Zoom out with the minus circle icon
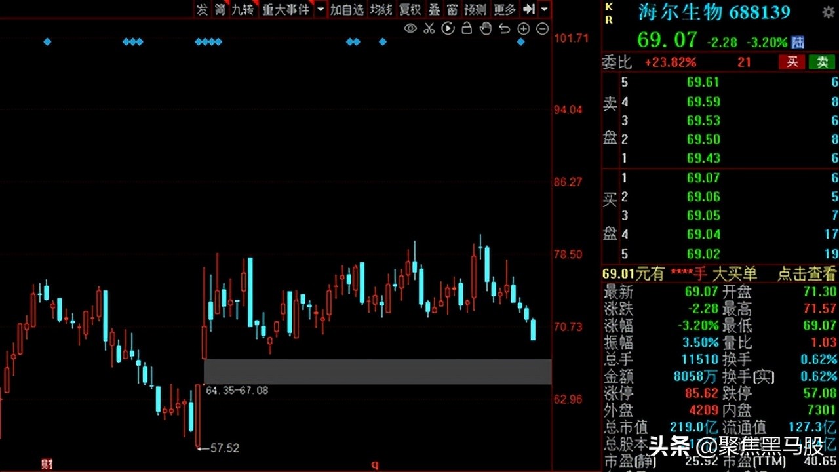This screenshot has height=472, width=839. [542, 28]
